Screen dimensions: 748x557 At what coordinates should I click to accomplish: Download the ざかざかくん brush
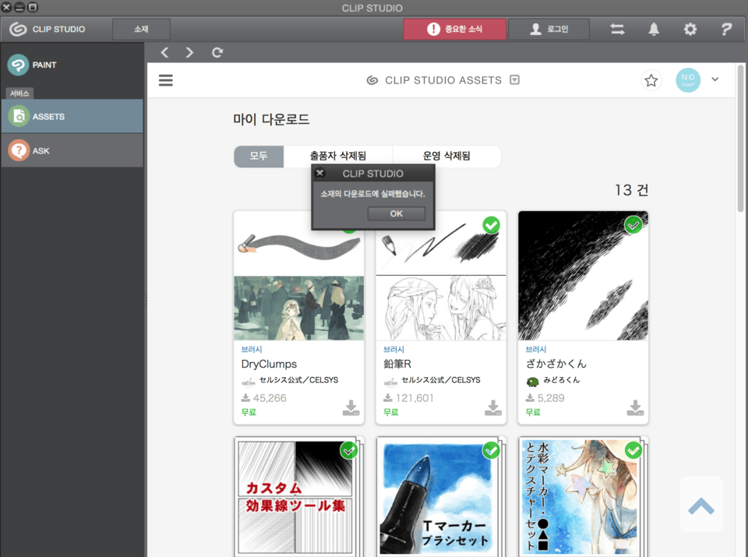point(635,407)
